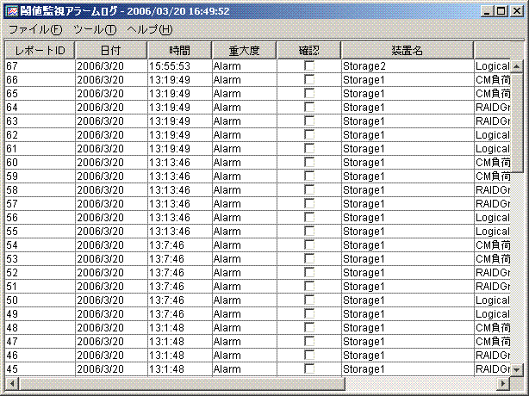
Task: Select report ID cell 53
Action: [x=40, y=259]
